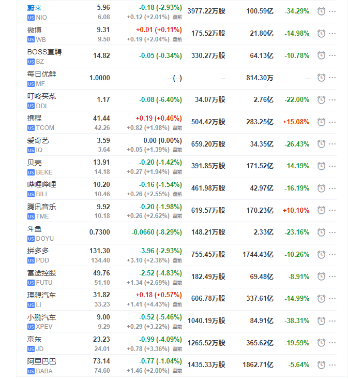Open the 理想汽车 stock page
This screenshot has height=379, width=348.
pos(41,295)
